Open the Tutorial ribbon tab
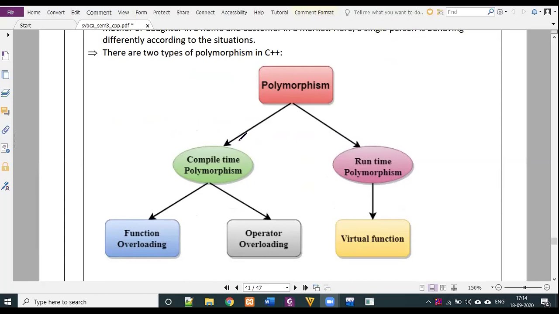 click(x=279, y=12)
